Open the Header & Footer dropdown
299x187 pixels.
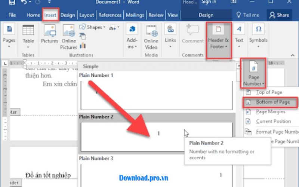219,39
